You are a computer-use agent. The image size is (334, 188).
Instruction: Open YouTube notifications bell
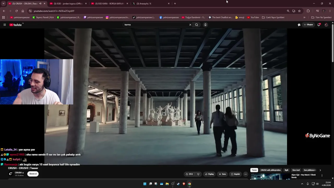click(x=319, y=25)
